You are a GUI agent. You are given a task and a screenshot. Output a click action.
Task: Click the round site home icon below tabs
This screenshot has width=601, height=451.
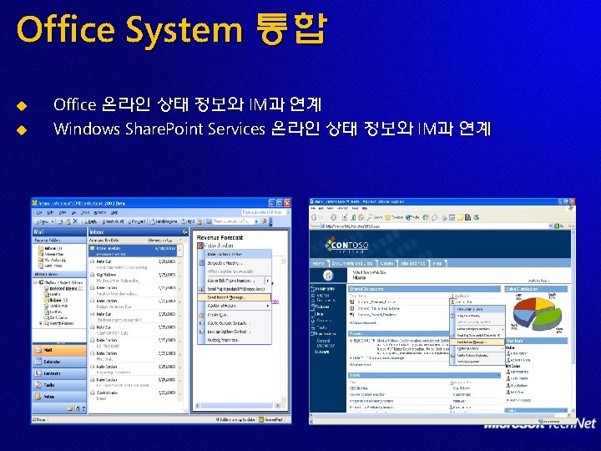point(328,275)
